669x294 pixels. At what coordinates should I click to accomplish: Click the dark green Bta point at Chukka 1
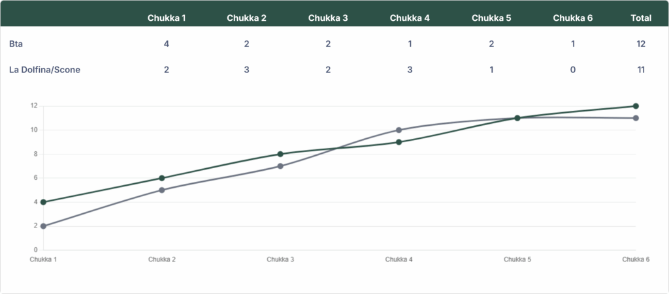click(x=43, y=202)
